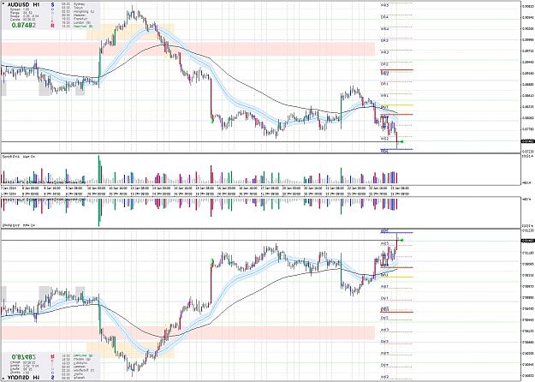The width and height of the screenshot is (535, 382).
Task: Click the 0.88885 value on upper price axis
Action: [527, 84]
